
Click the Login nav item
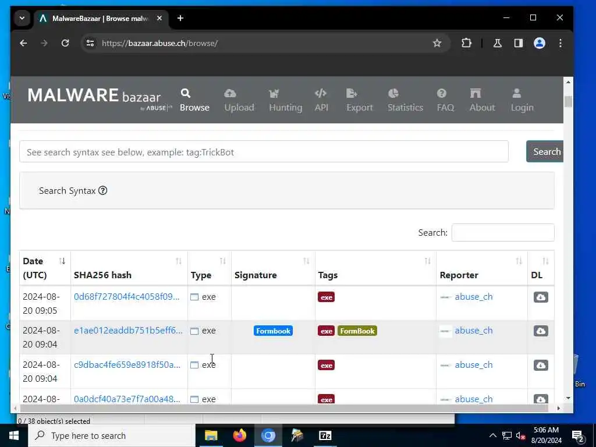522,100
